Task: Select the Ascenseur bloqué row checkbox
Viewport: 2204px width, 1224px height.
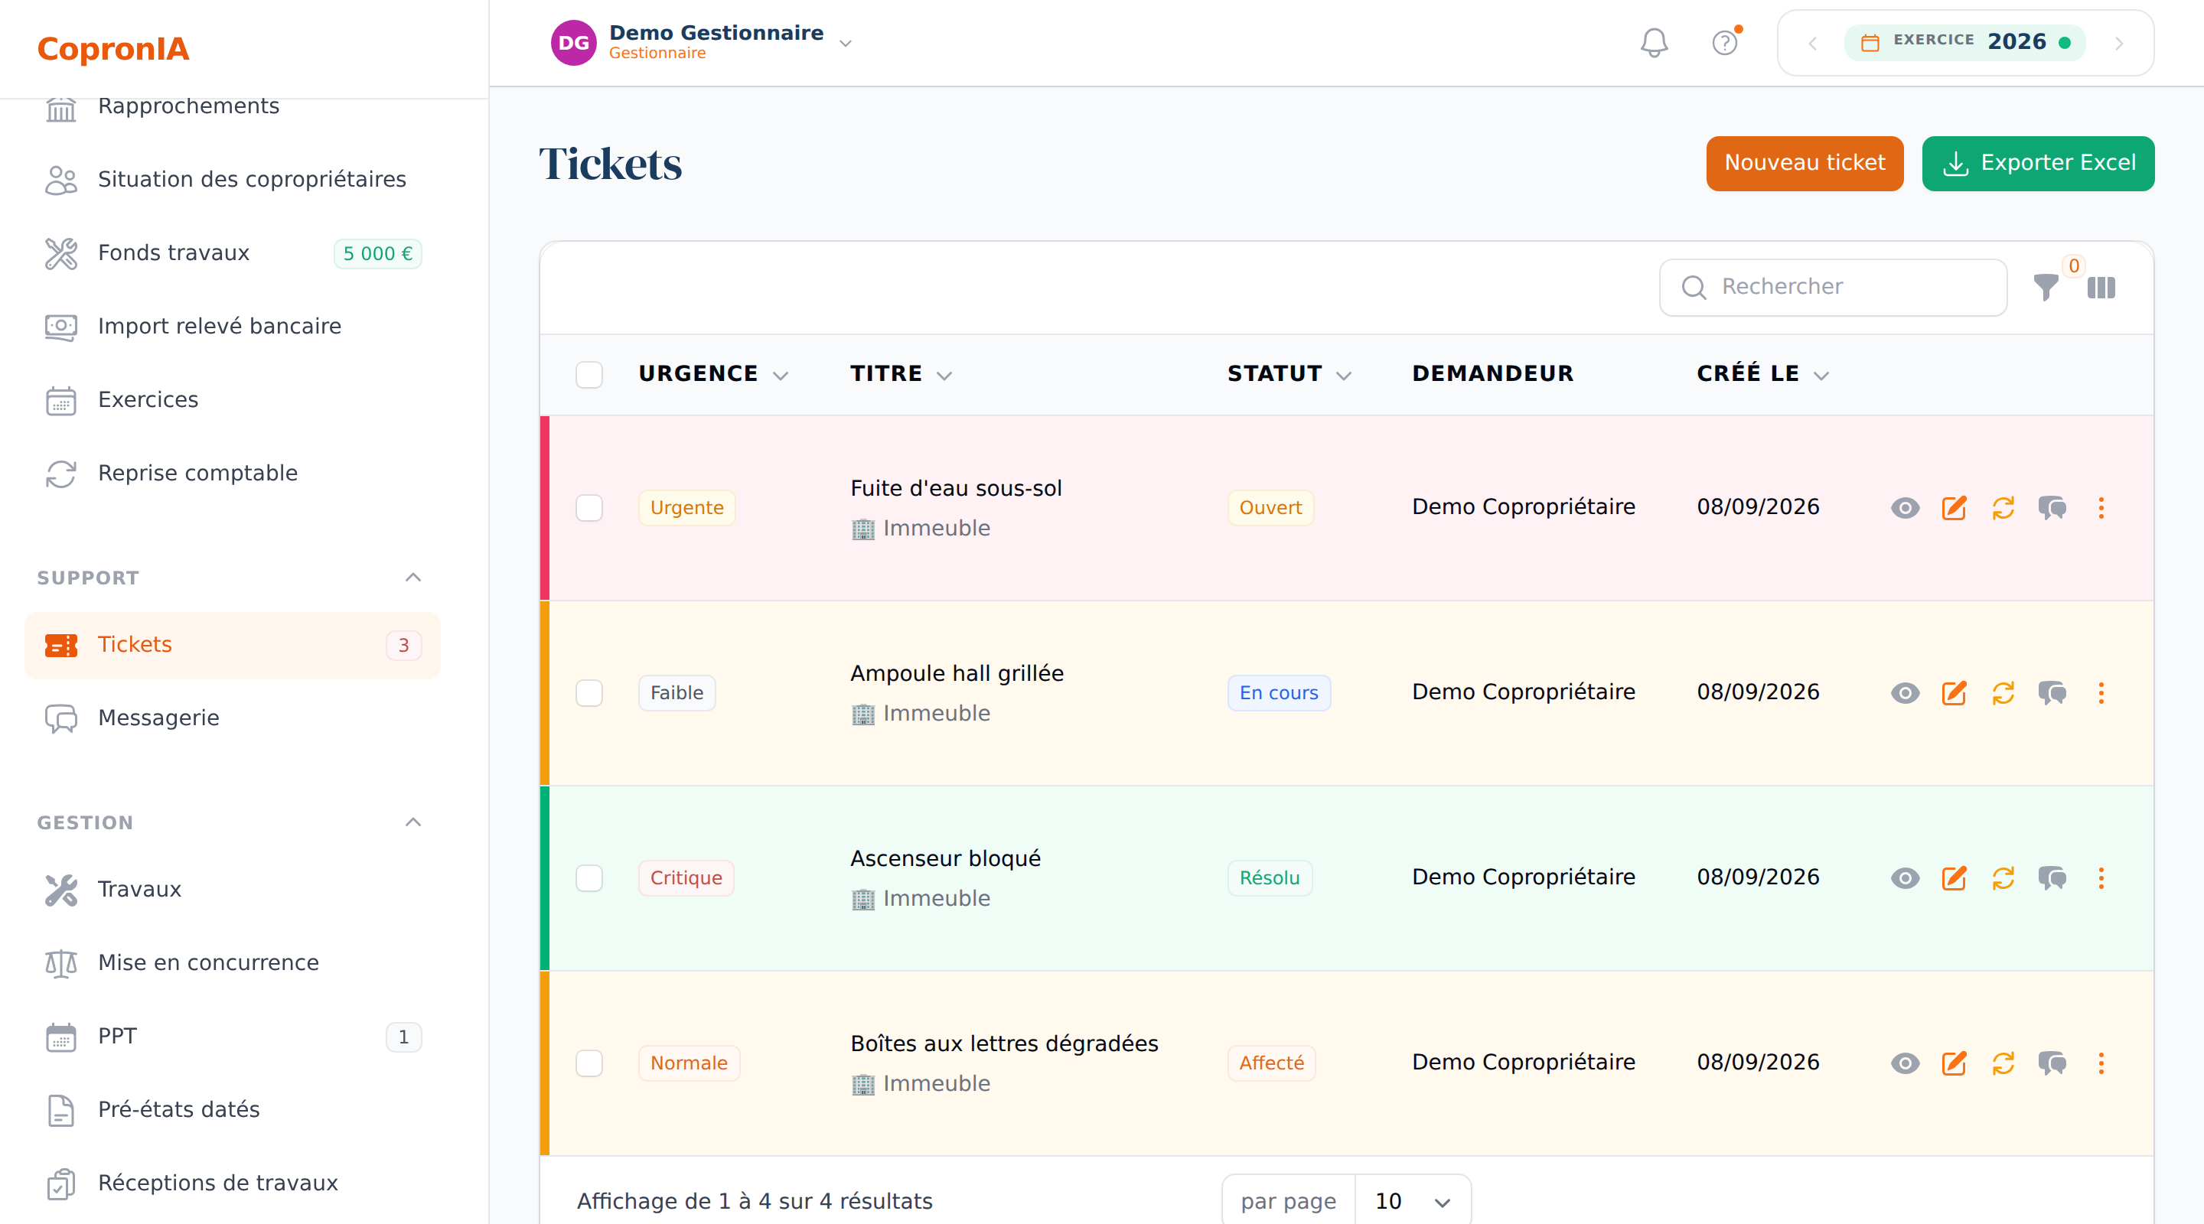Action: tap(589, 878)
